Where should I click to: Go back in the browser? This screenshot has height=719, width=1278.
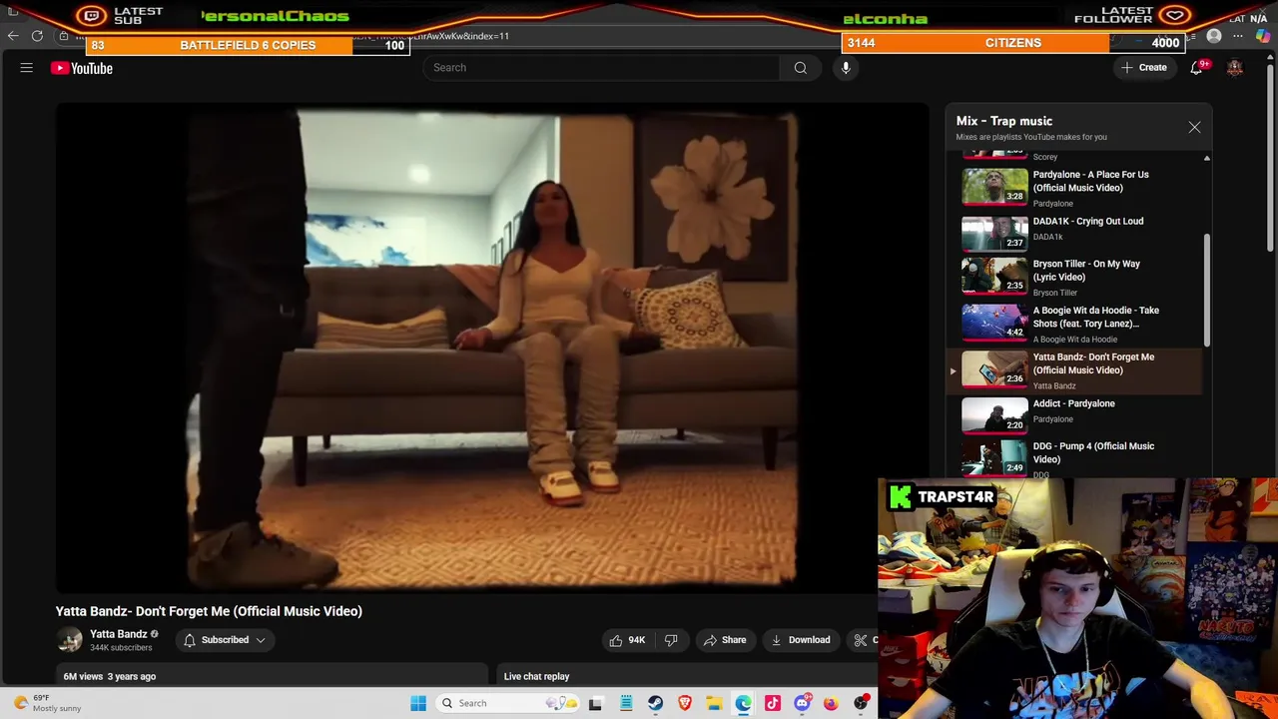coord(13,36)
